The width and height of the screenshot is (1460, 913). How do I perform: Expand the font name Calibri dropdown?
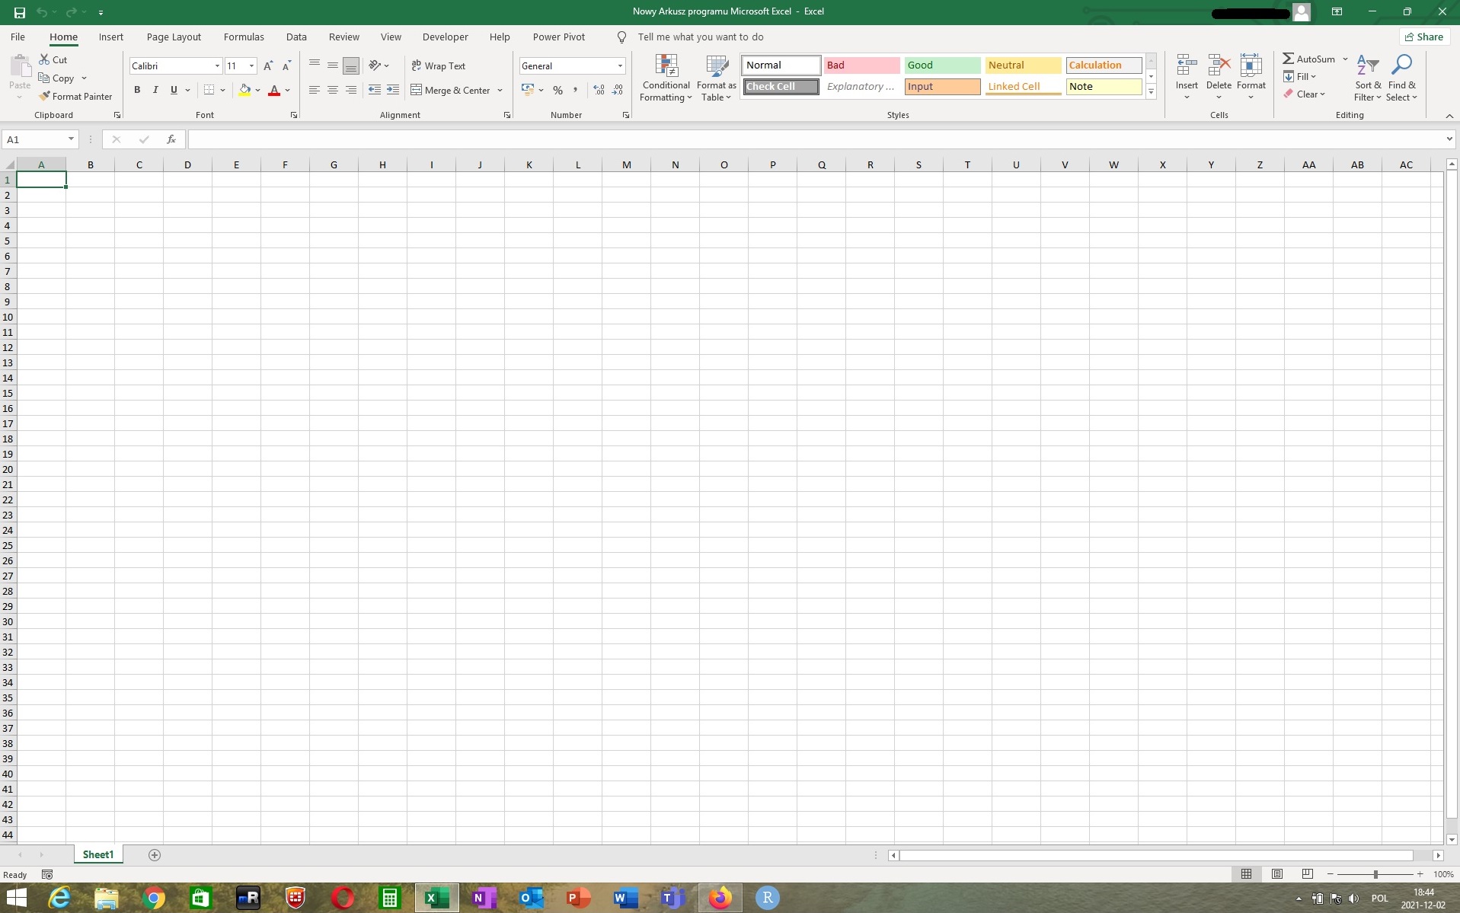(217, 66)
